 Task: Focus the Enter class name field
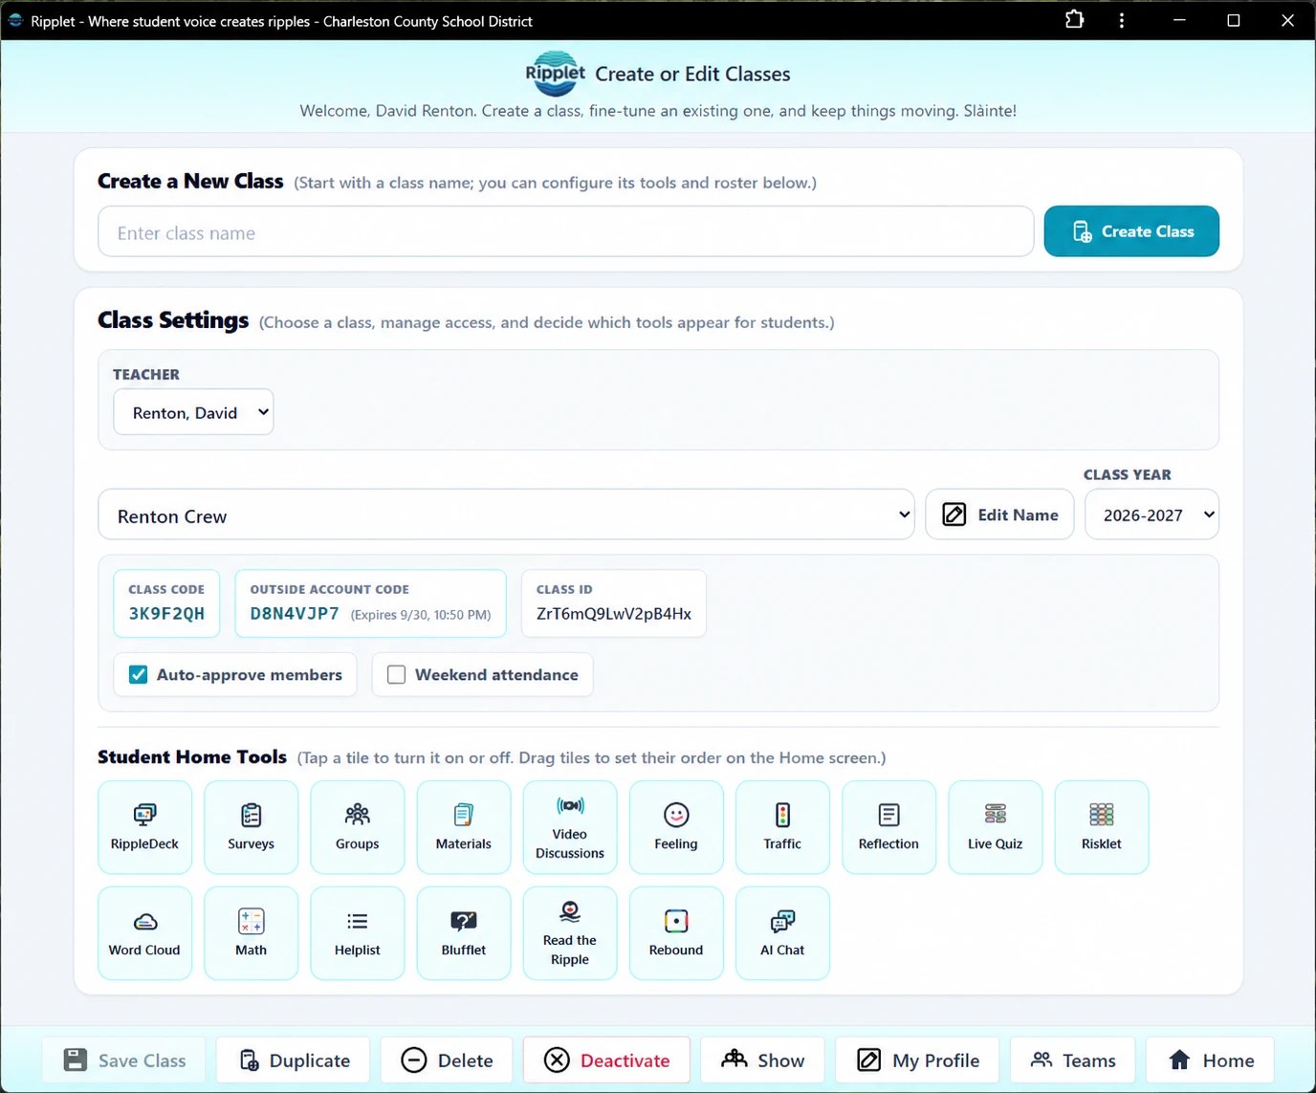click(x=565, y=232)
